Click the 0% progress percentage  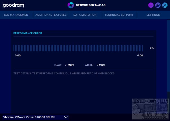tap(152, 48)
